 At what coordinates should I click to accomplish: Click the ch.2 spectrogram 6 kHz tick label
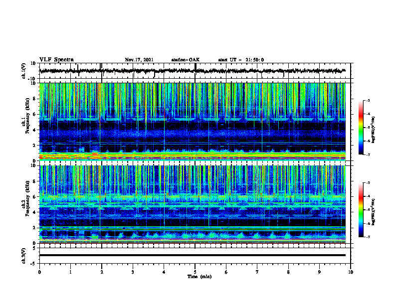[x=34, y=197]
